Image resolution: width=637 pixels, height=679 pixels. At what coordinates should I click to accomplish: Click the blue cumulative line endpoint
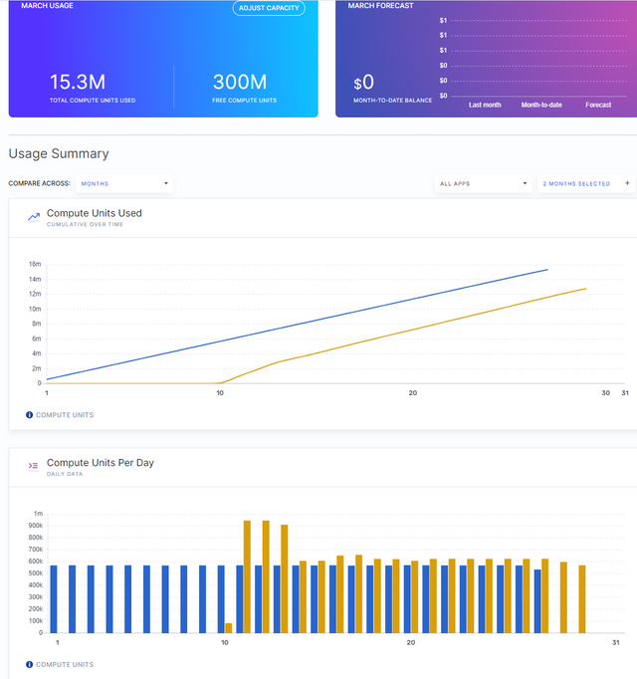(547, 270)
